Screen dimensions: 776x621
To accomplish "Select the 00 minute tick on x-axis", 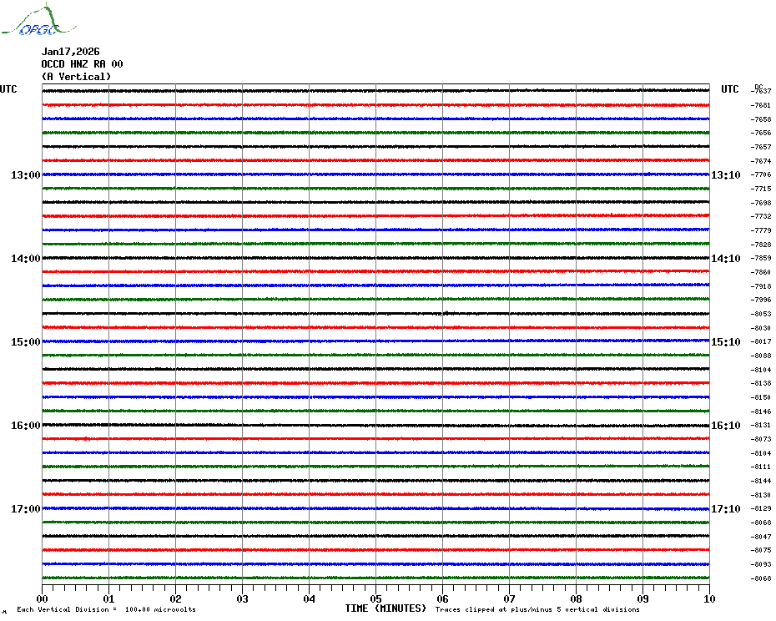I will point(43,598).
